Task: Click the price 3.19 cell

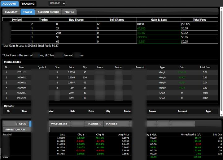Action: [x=72, y=98]
